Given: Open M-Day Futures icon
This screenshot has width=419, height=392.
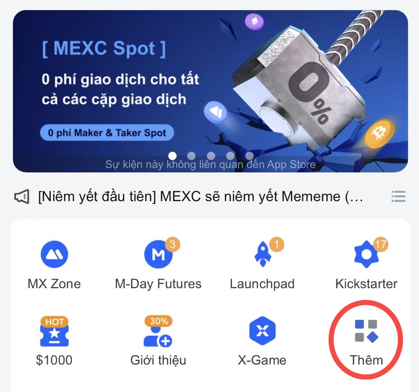Looking at the screenshot, I should coord(158,254).
